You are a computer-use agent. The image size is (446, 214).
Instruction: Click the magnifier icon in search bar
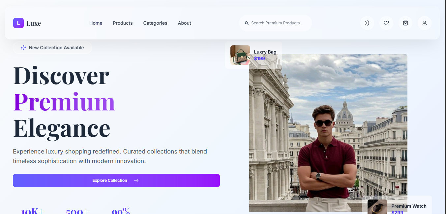[247, 23]
